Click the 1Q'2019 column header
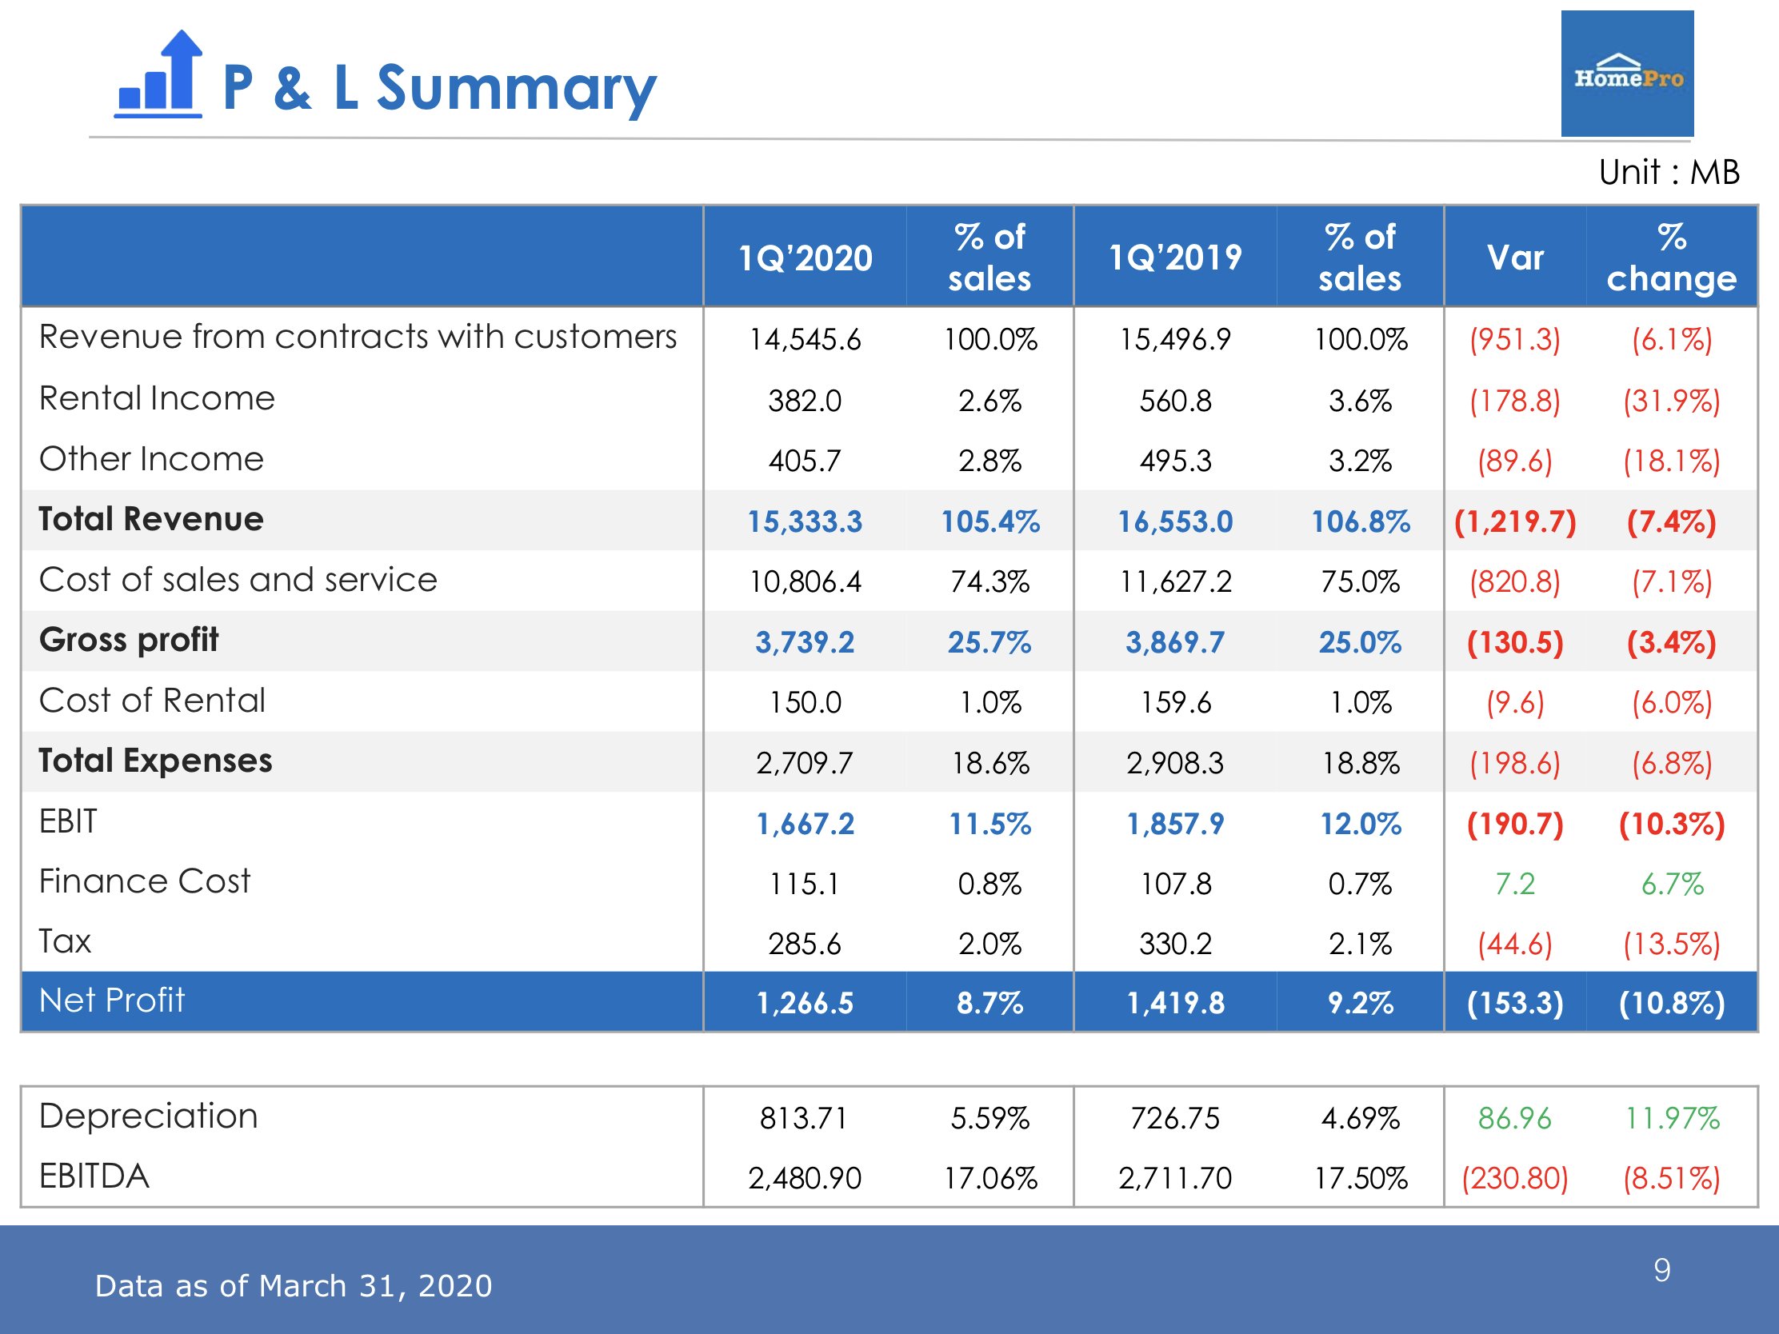Viewport: 1779px width, 1334px height. pos(1175,258)
